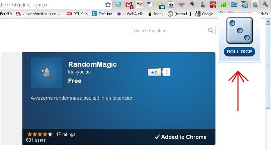Click the scrollbar up arrow

pos(268,22)
